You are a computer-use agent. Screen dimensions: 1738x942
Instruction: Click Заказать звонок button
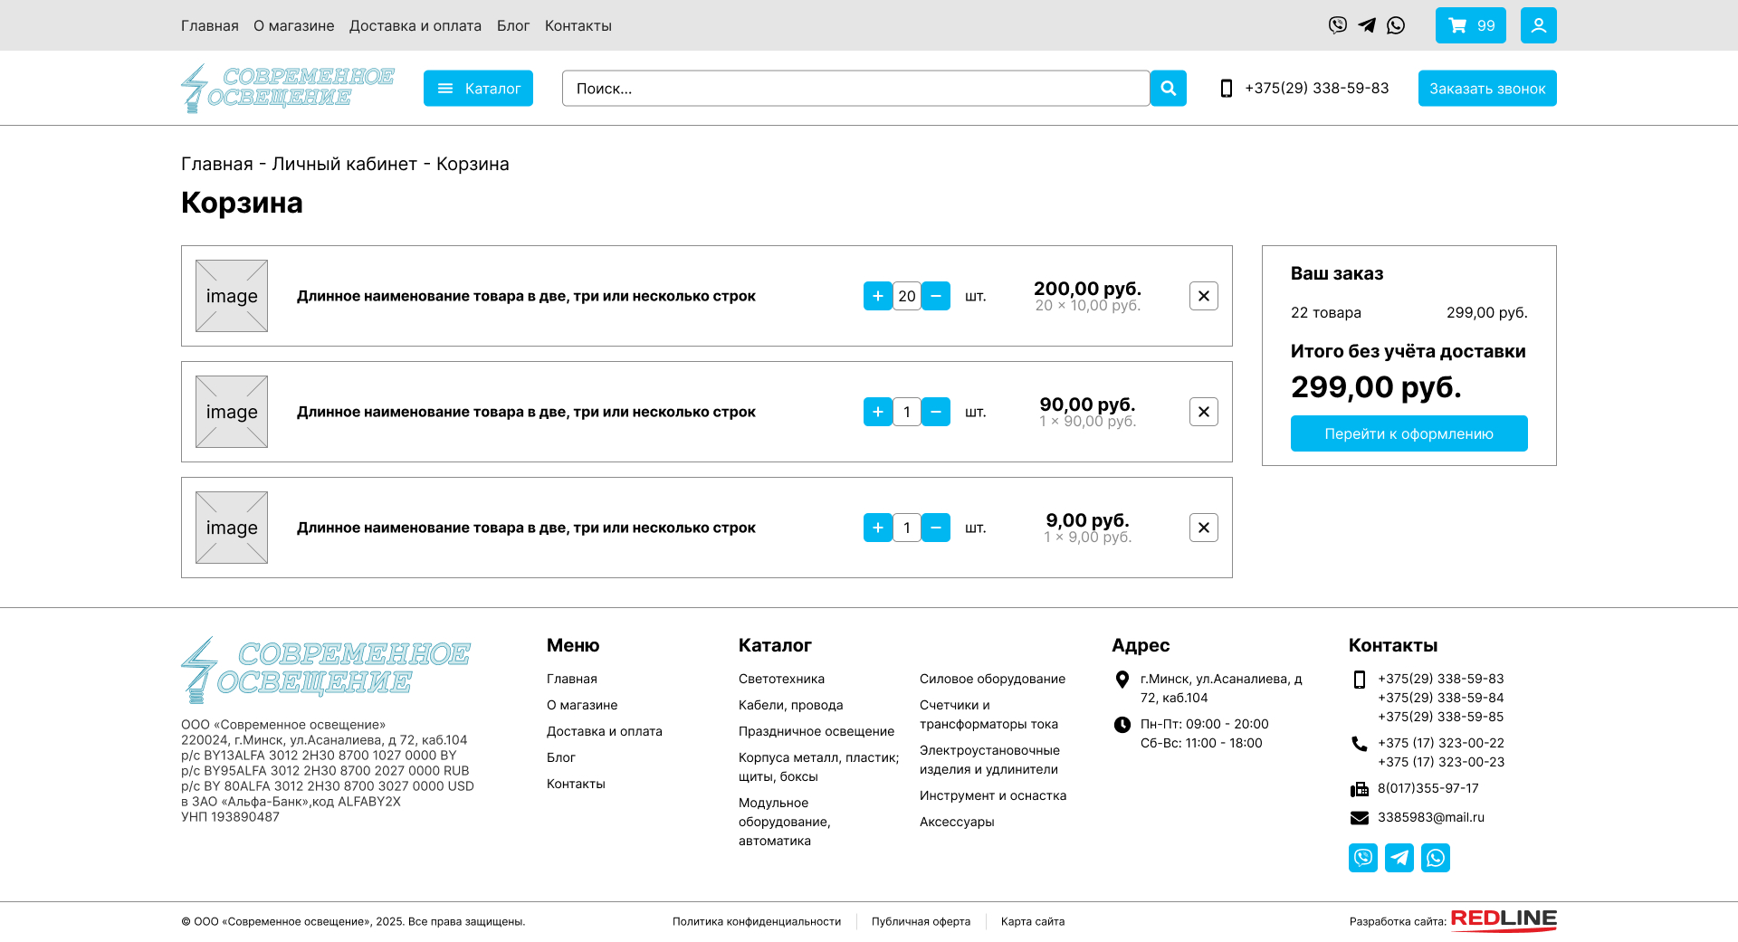1486,89
